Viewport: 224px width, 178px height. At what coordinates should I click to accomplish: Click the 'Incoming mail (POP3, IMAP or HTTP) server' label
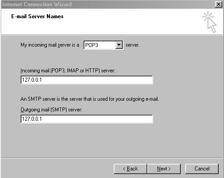tap(68, 71)
